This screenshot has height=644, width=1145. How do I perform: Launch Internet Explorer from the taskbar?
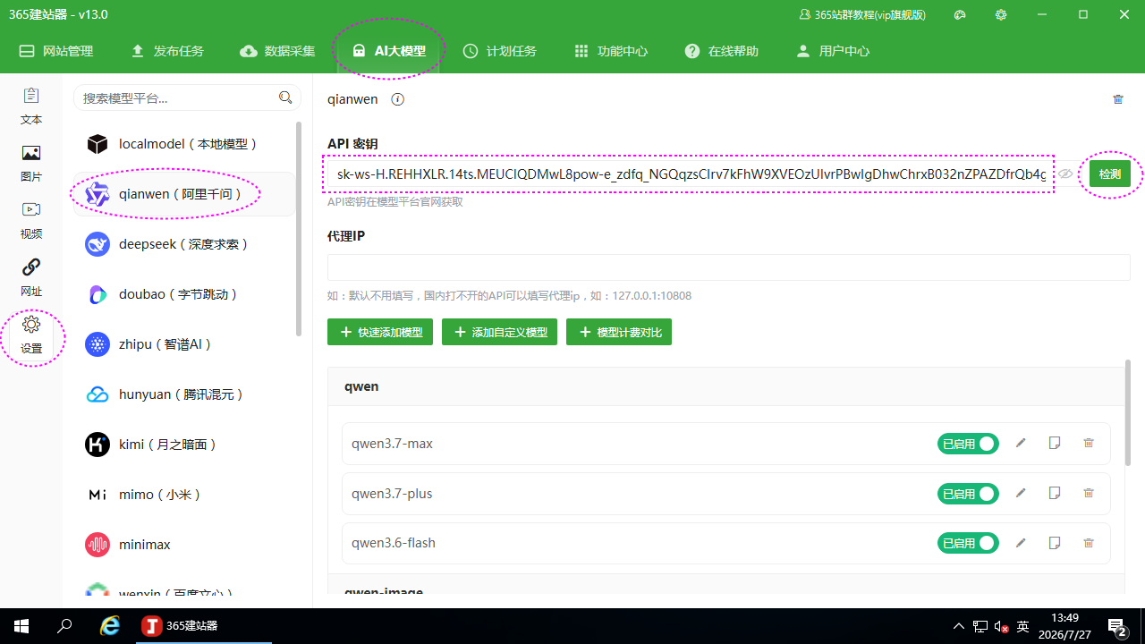pos(109,626)
